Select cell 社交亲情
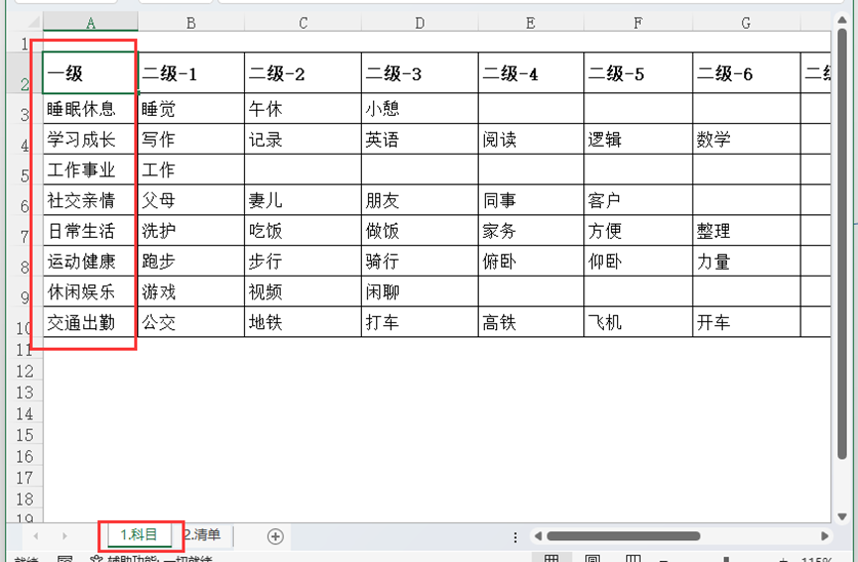Viewport: 858px width, 562px height. (90, 200)
